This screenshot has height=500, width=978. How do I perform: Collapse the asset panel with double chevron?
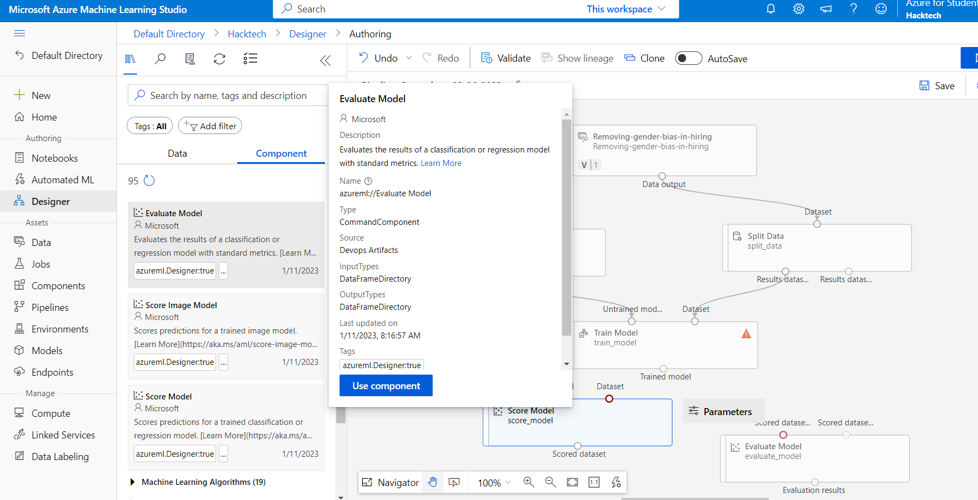325,61
